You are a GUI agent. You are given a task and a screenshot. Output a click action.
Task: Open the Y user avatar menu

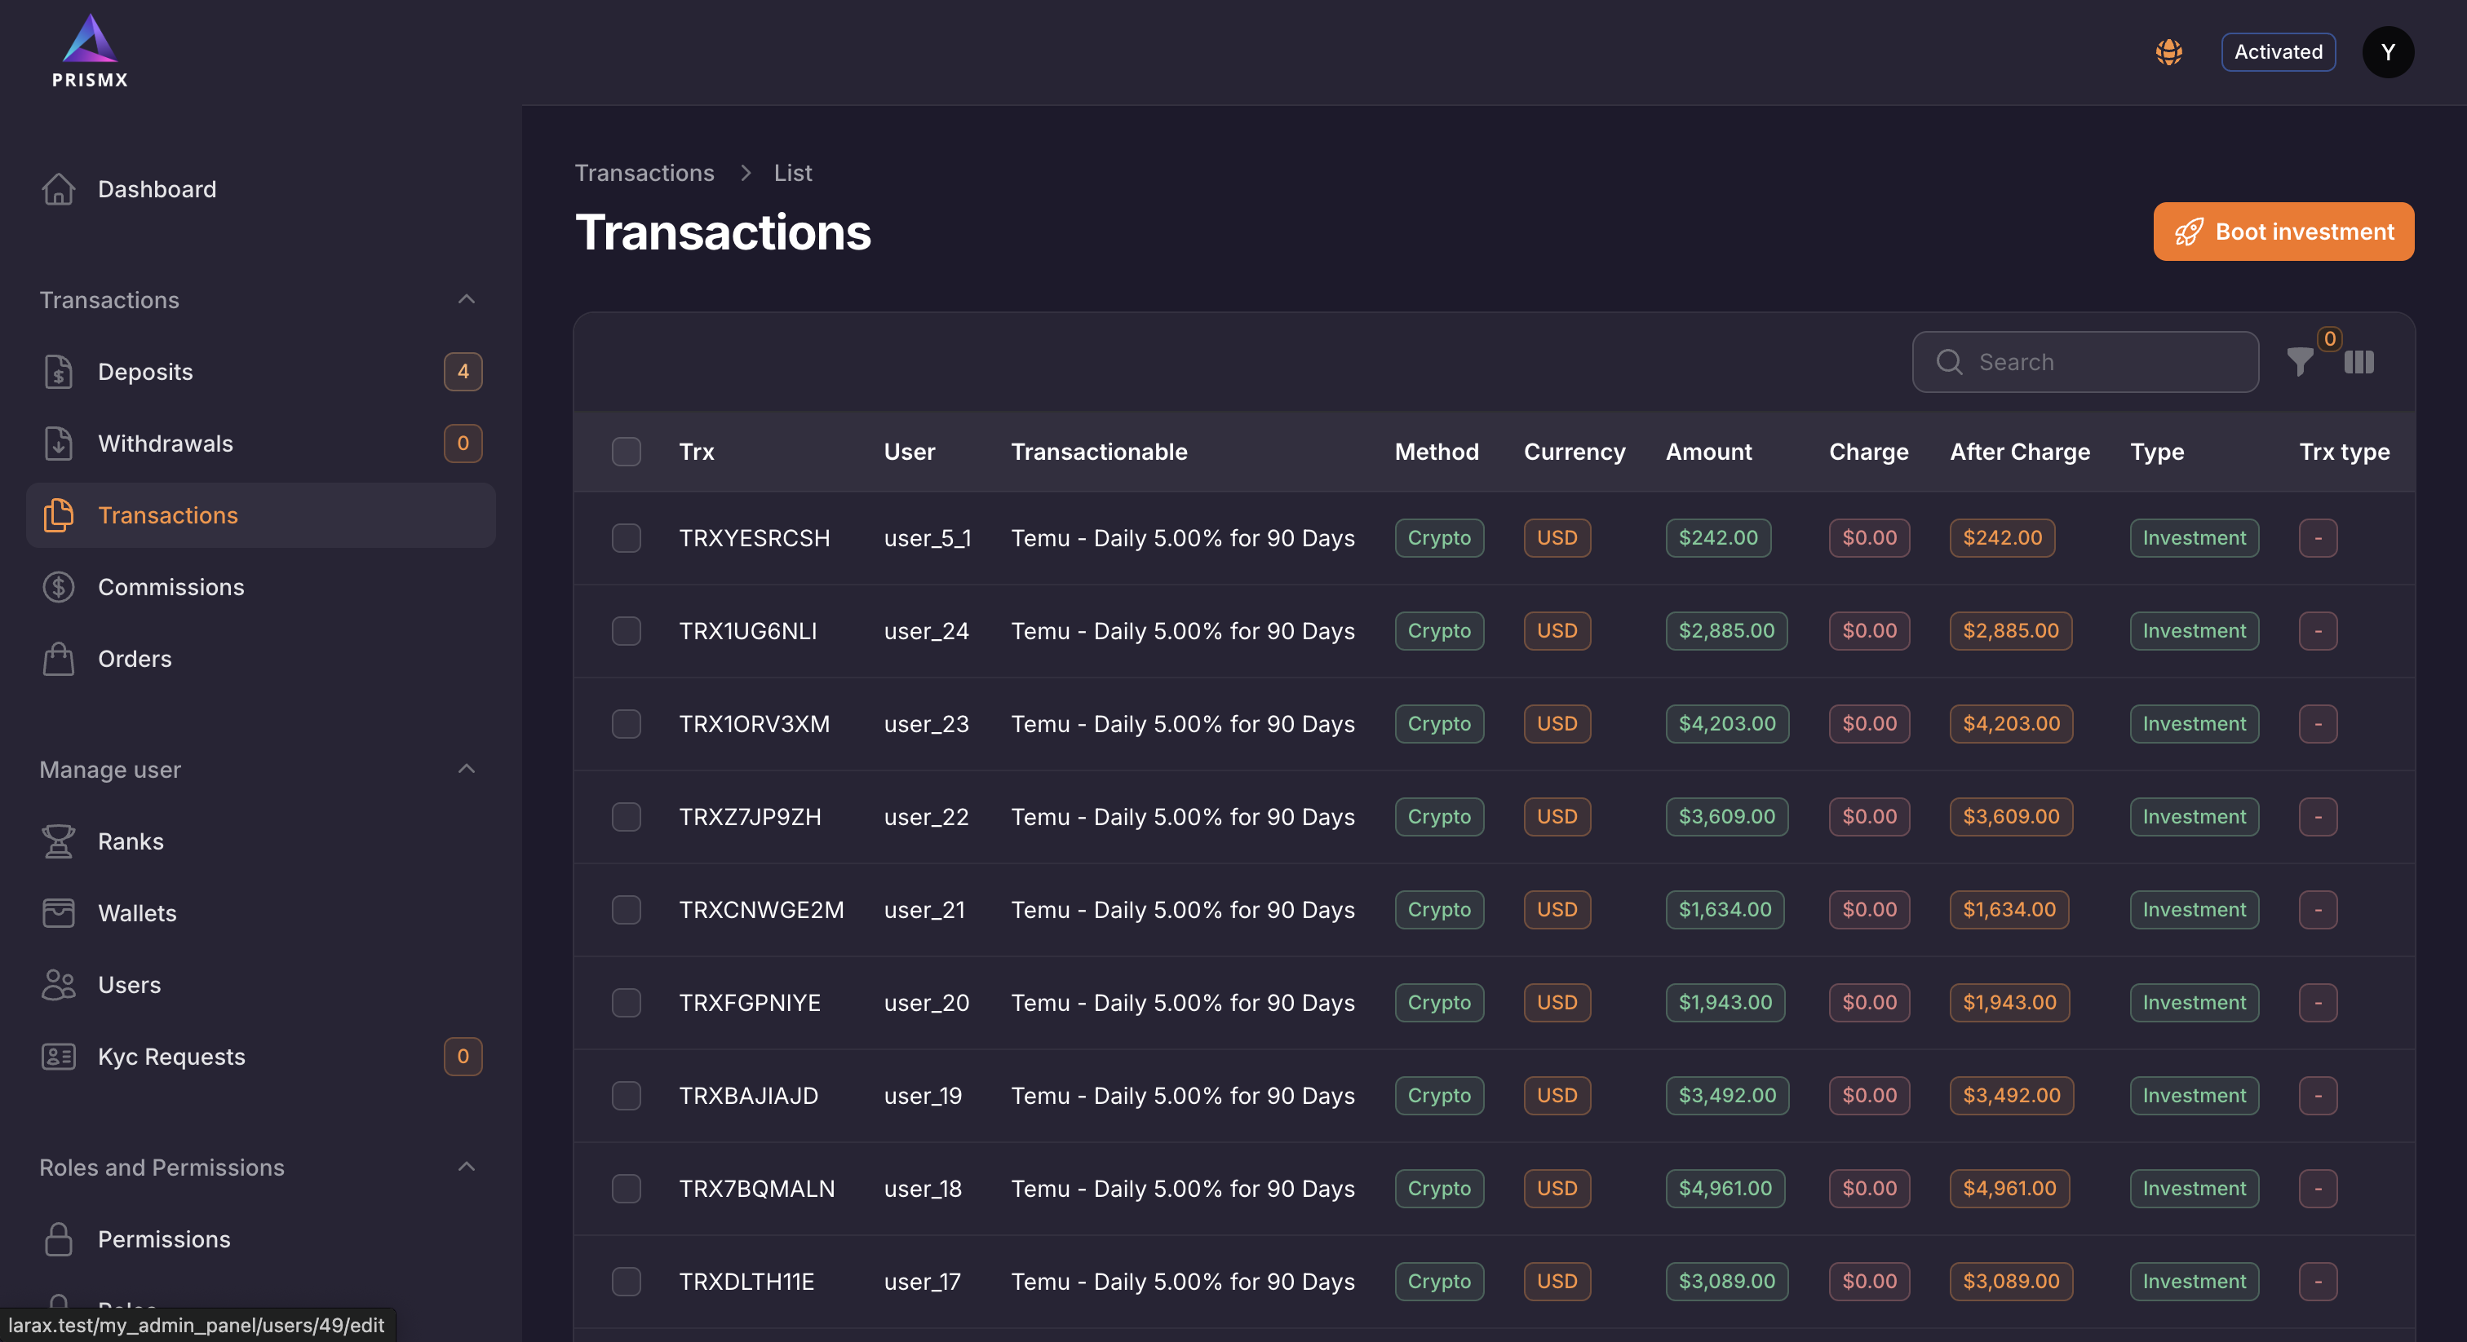tap(2388, 51)
